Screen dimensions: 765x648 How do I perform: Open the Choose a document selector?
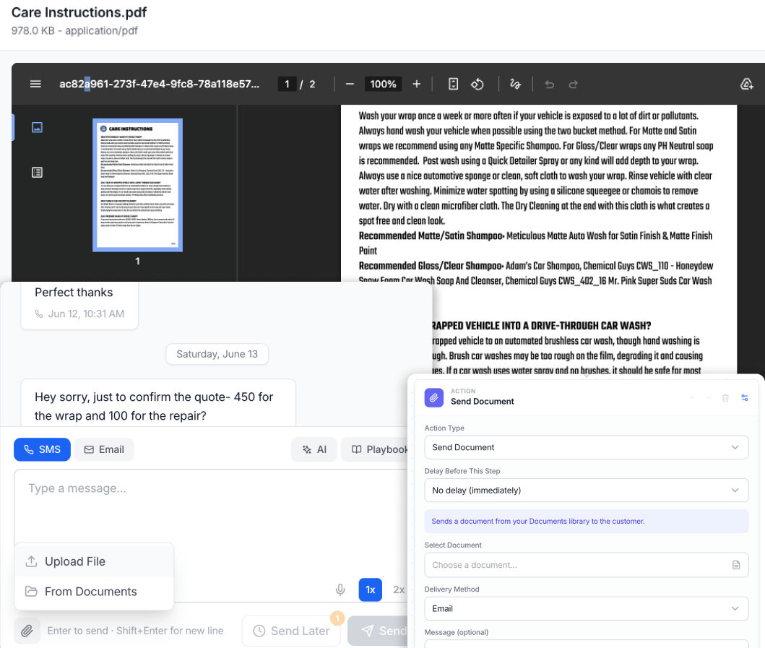point(587,565)
